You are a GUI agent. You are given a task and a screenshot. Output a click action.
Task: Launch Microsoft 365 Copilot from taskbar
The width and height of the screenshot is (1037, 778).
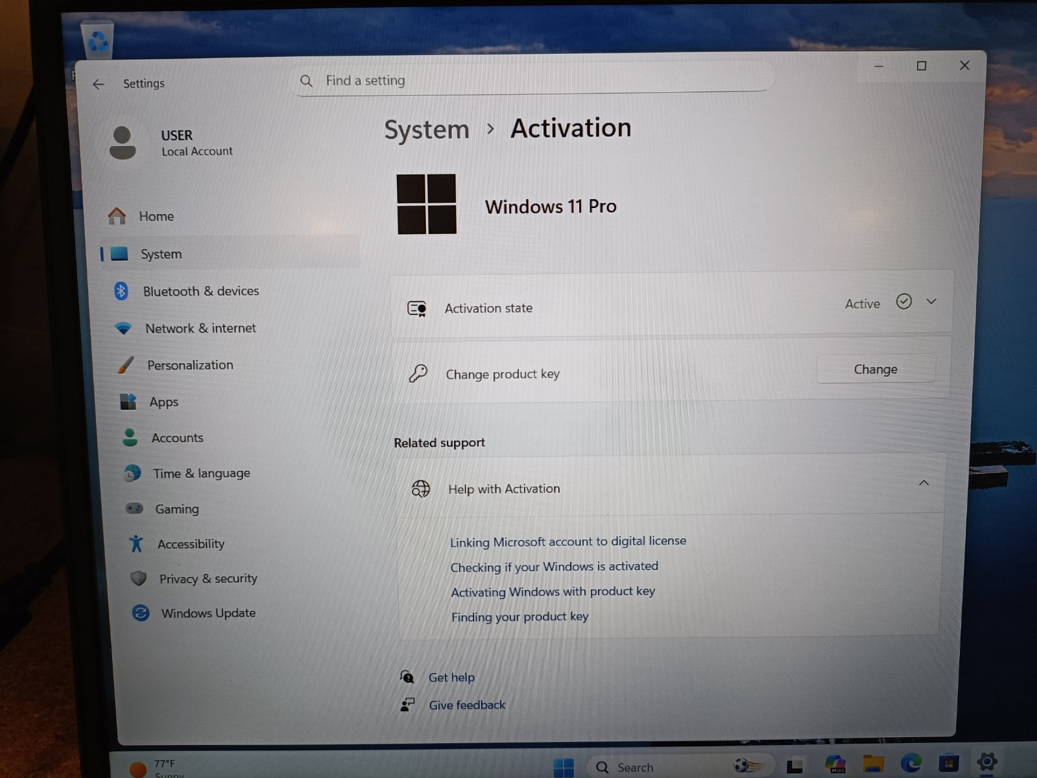[x=835, y=764]
